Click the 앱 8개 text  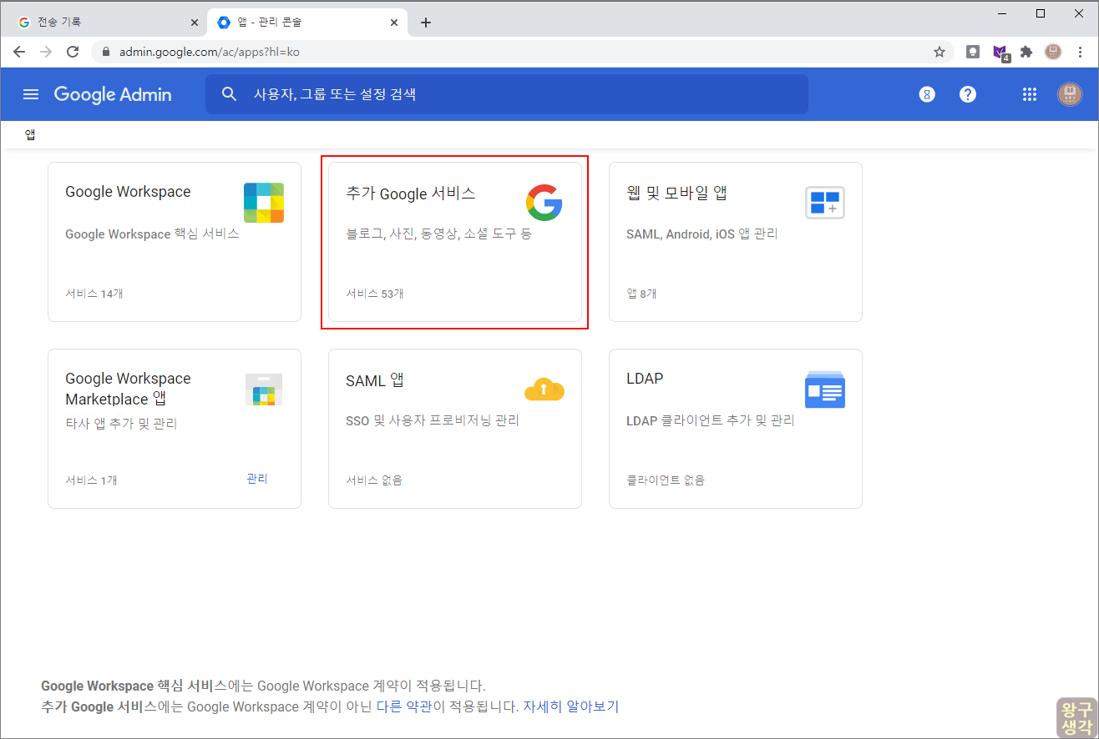(x=641, y=294)
